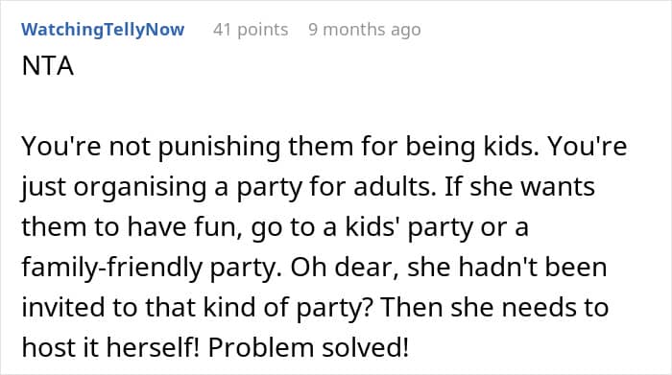Click the NTA verdict text
Viewport: 672px width, 375px height.
click(48, 66)
